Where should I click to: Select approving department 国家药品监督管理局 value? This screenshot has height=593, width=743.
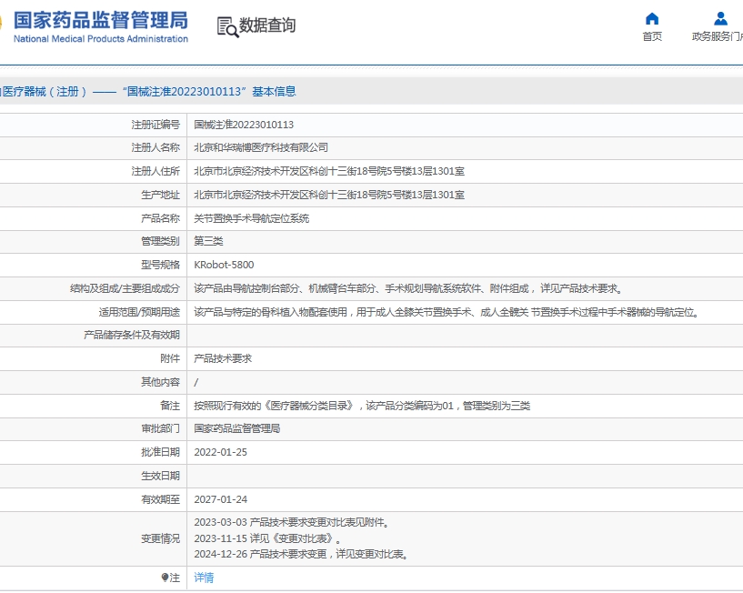click(x=237, y=428)
